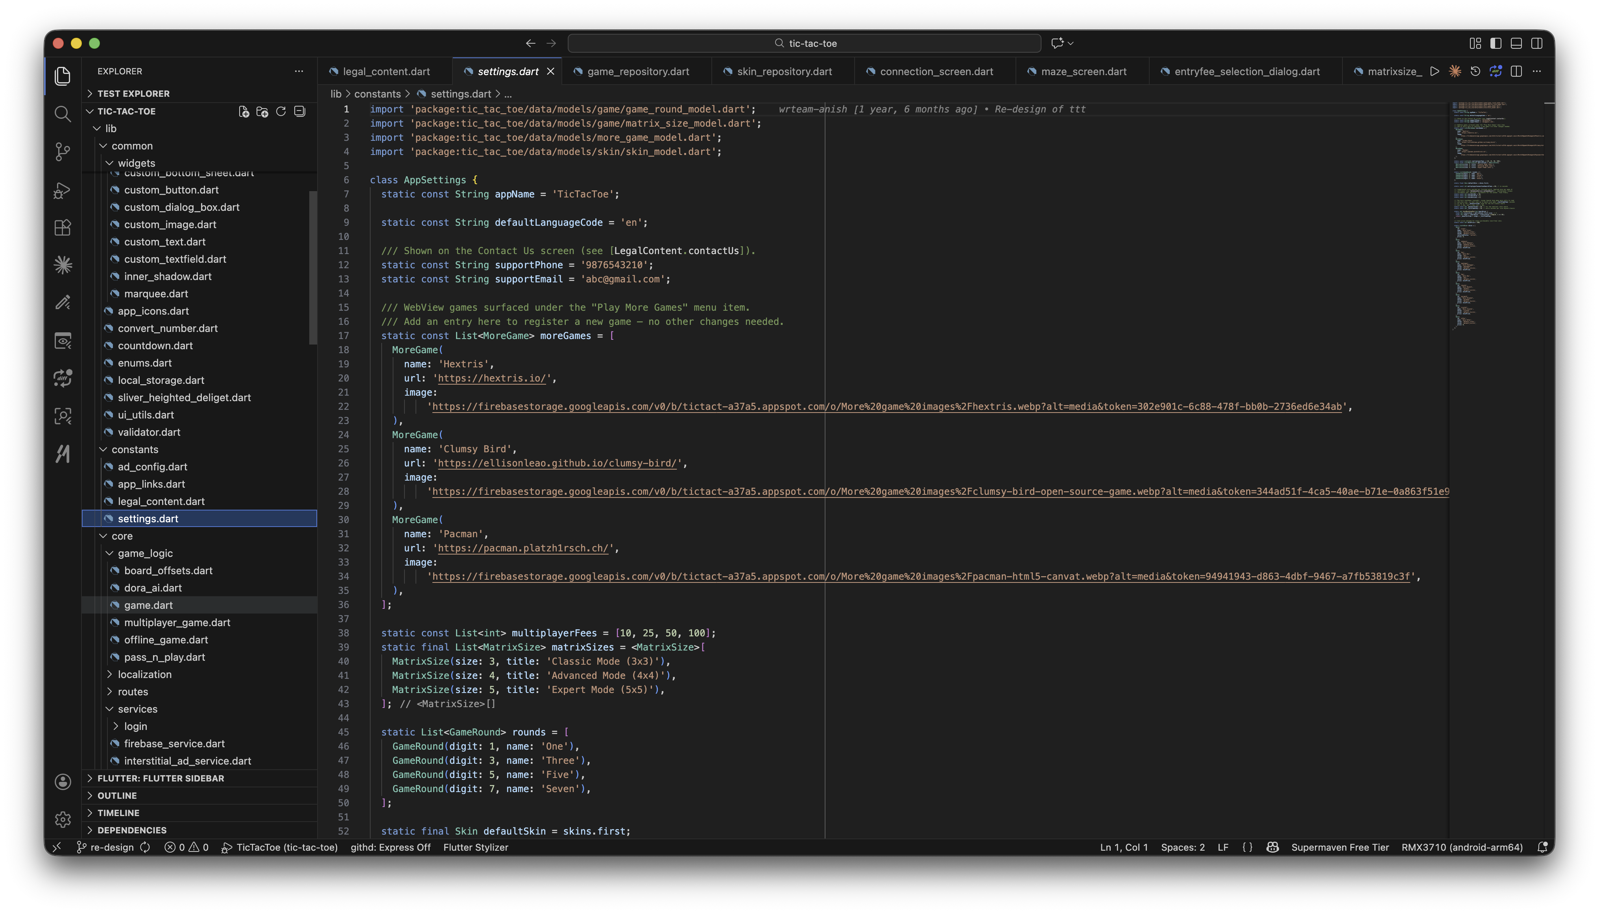Change indentation via Spaces: 2
This screenshot has height=914, width=1599.
(x=1183, y=848)
